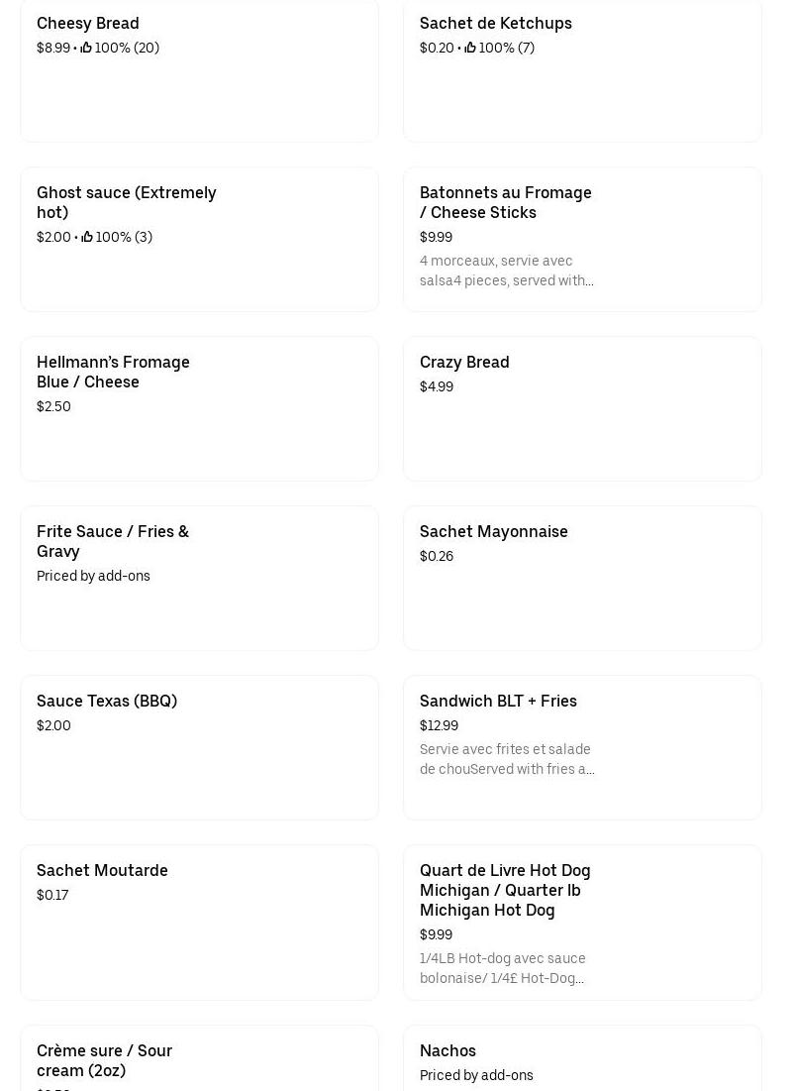Click thumbs-up icon on Cheesy Bread

click(x=86, y=48)
